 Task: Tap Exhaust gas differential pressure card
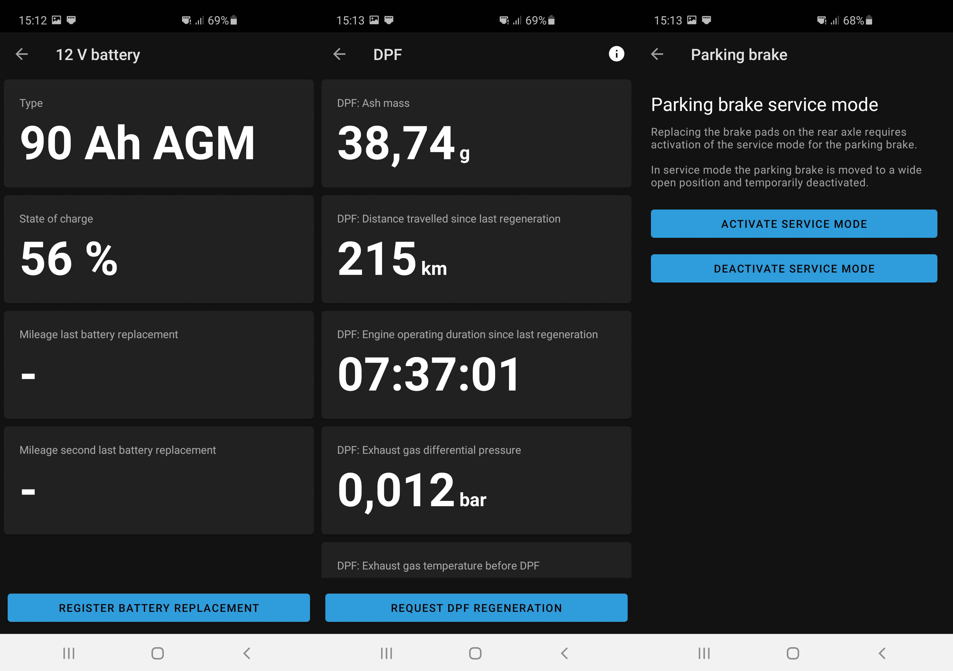(476, 480)
